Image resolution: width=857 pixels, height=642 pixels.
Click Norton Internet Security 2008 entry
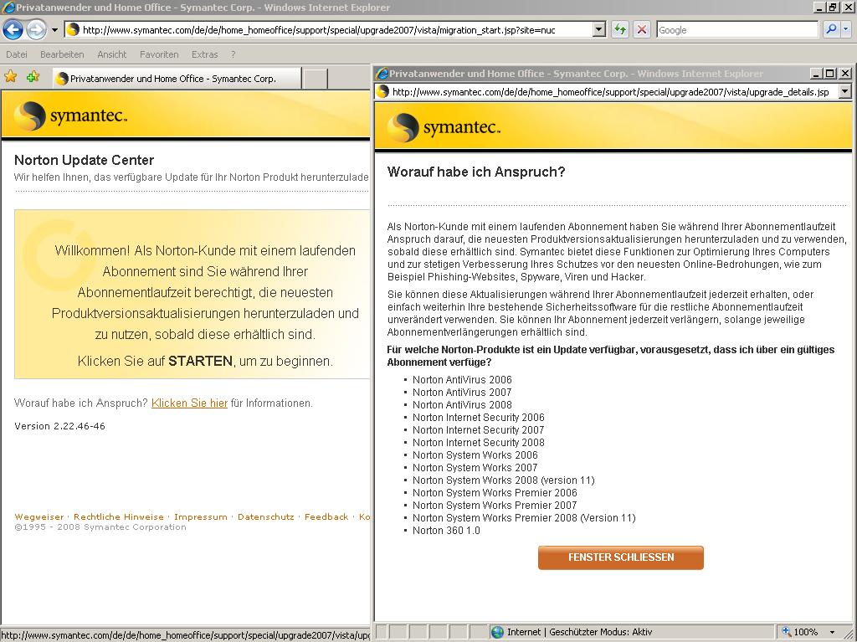point(478,443)
